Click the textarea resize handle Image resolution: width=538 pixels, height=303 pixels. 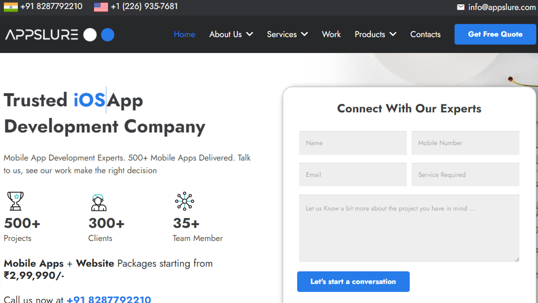pos(517,260)
